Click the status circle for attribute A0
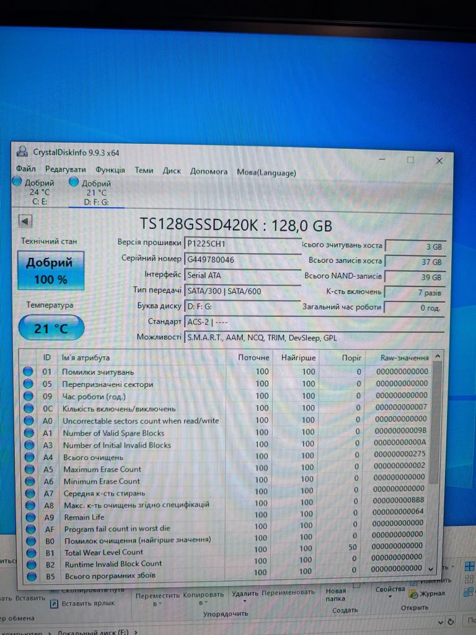Viewport: 476px width, 635px height. (29, 420)
